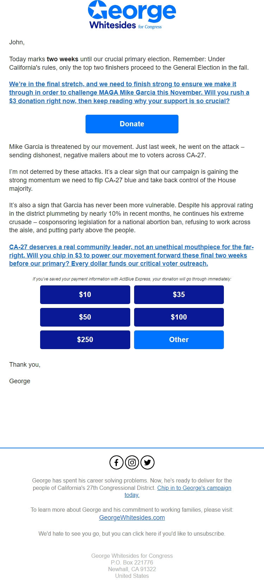Screen dimensions: 264x587
Task: Pick the $250 donation button
Action: pos(85,340)
